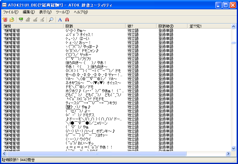Select the row containing ヤッホー

pyautogui.click(x=116, y=54)
